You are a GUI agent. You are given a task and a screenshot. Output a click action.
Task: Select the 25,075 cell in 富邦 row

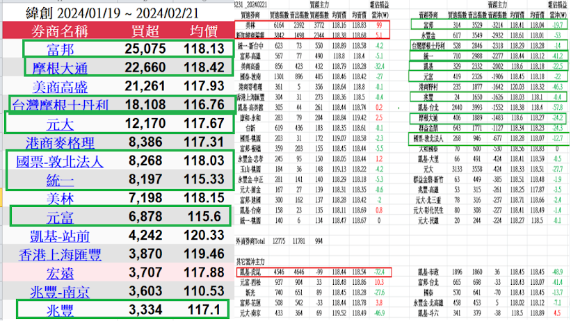(145, 49)
